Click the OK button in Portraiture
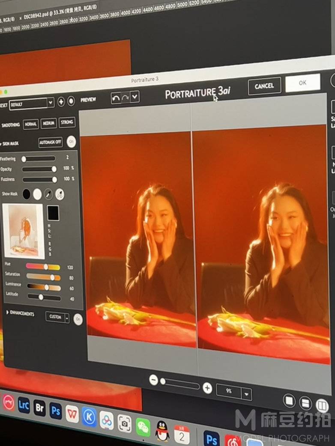This screenshot has width=335, height=446. pyautogui.click(x=302, y=83)
